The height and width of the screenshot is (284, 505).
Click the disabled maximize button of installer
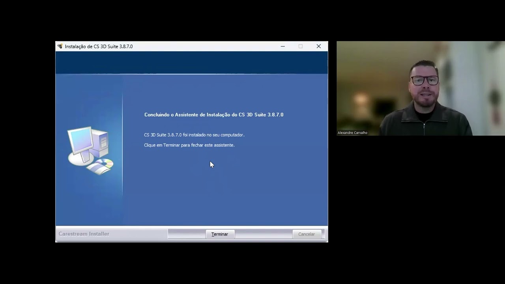click(301, 46)
